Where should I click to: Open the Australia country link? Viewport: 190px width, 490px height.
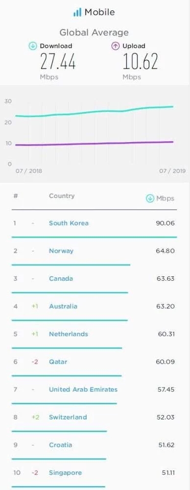pyautogui.click(x=63, y=306)
